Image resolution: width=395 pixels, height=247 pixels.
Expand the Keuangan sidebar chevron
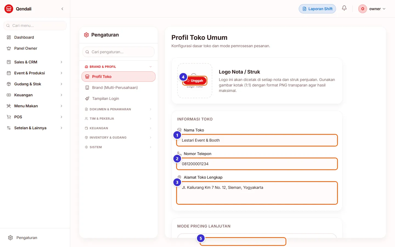(x=61, y=95)
